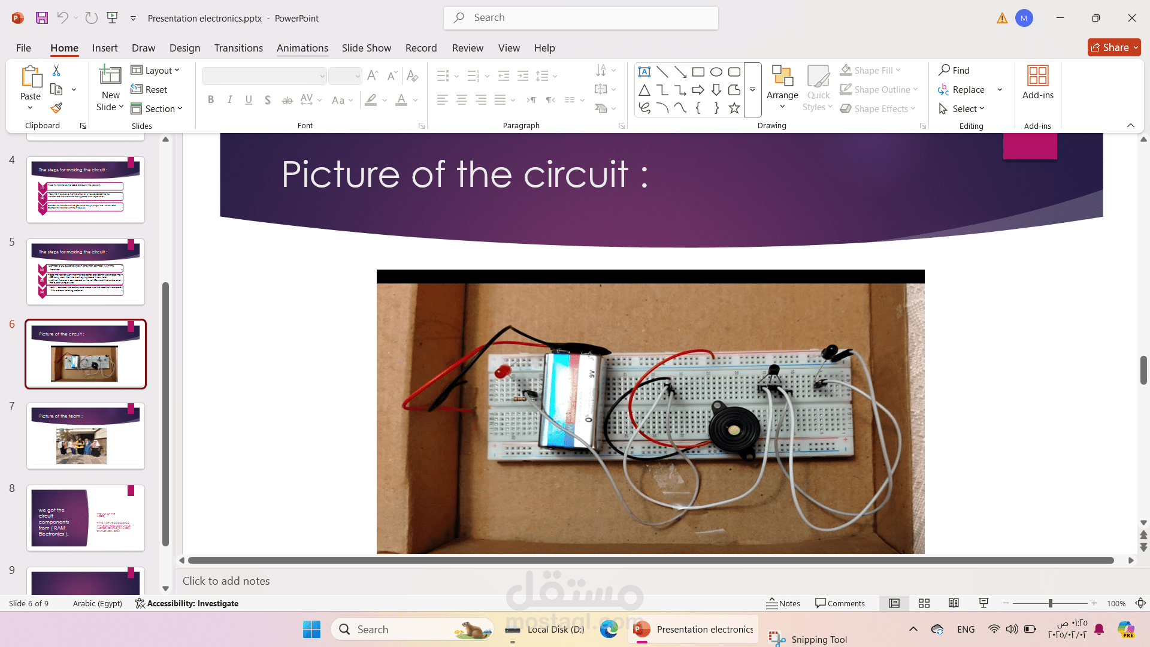The height and width of the screenshot is (647, 1150).
Task: Open the Windows Start menu
Action: pyautogui.click(x=311, y=629)
